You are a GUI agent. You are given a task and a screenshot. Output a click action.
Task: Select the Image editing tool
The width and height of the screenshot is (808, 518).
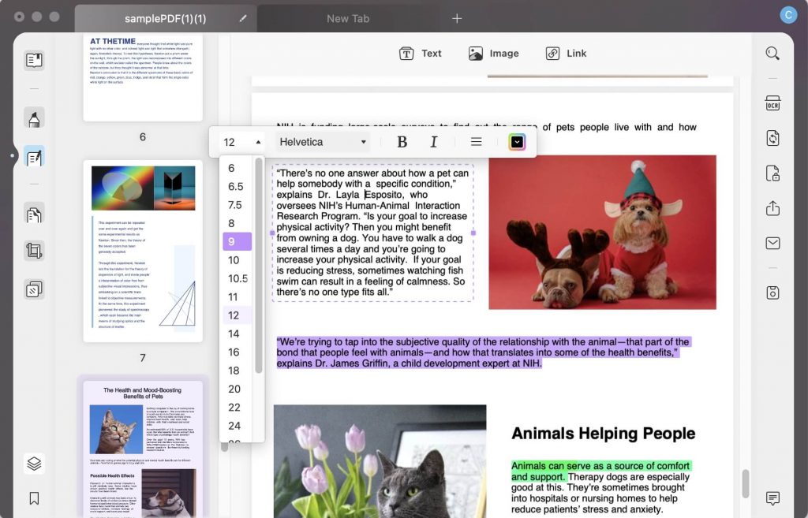tap(494, 53)
